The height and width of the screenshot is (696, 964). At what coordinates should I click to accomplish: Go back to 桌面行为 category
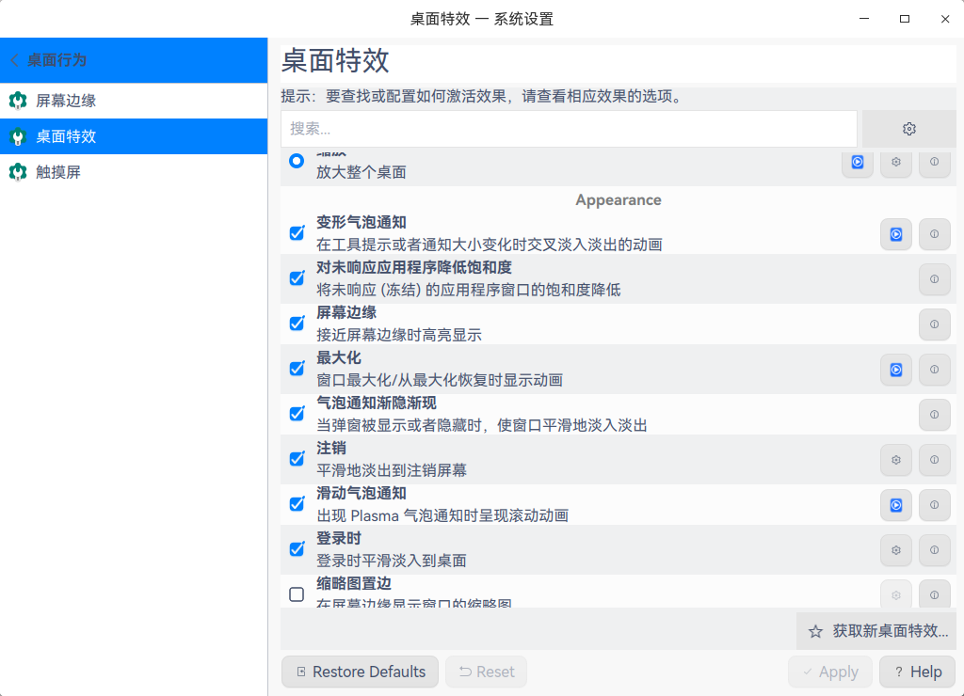134,60
